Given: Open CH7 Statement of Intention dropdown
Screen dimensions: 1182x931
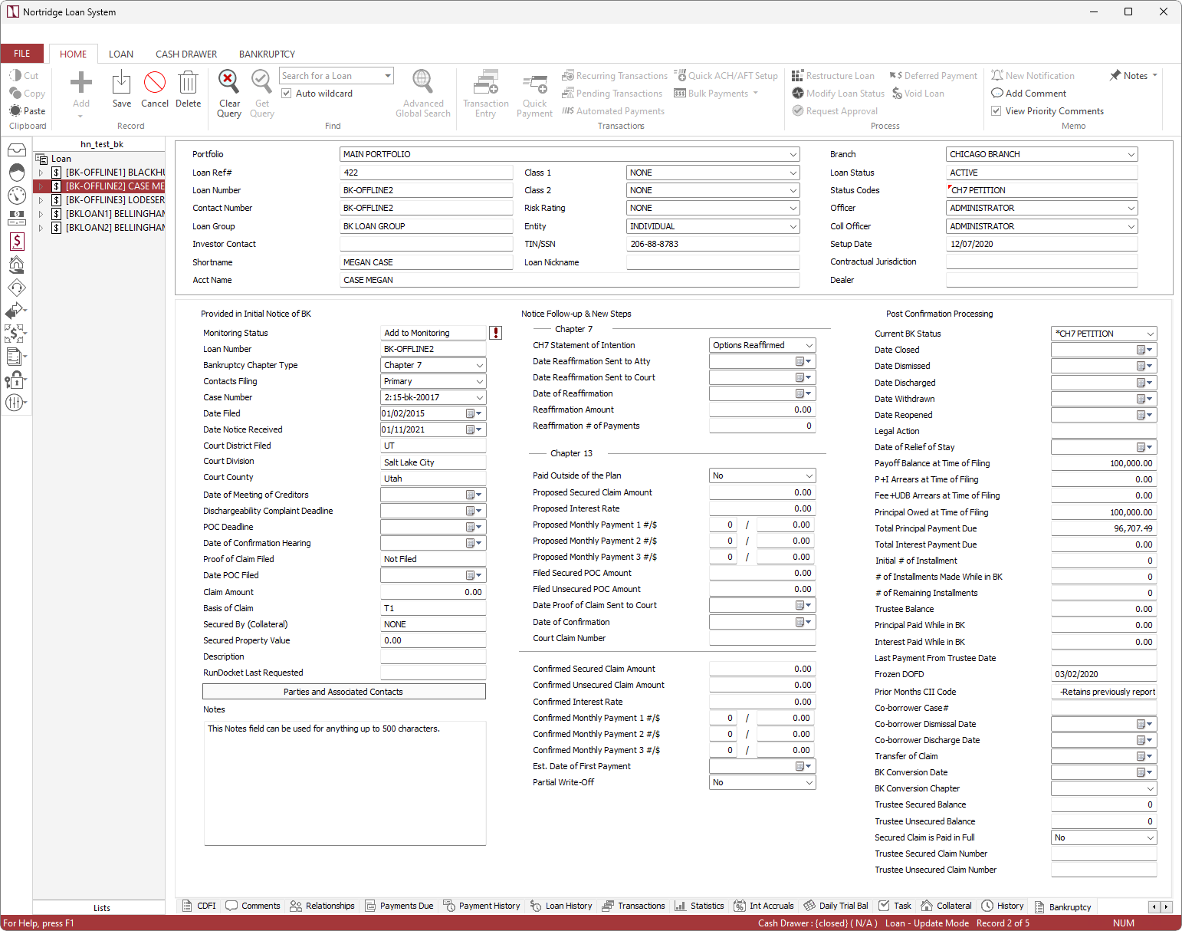Looking at the screenshot, I should point(809,345).
